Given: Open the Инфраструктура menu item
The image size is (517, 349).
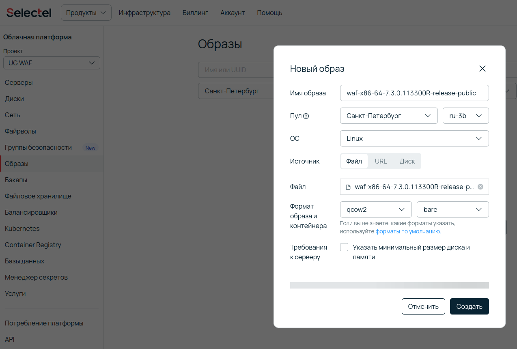Looking at the screenshot, I should [x=144, y=13].
